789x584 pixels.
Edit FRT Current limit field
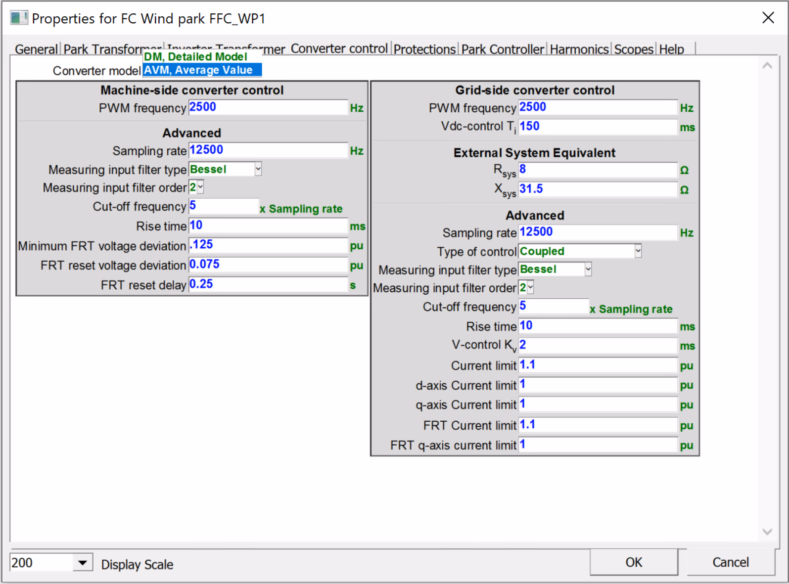click(x=598, y=425)
